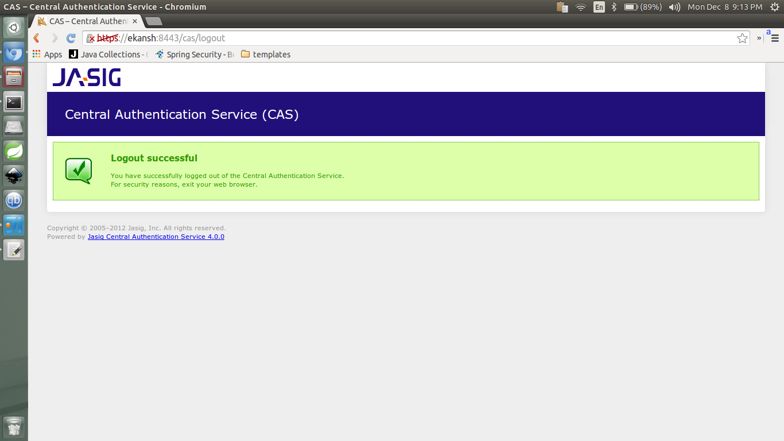Open the sound volume indicator
784x441 pixels.
(x=674, y=7)
